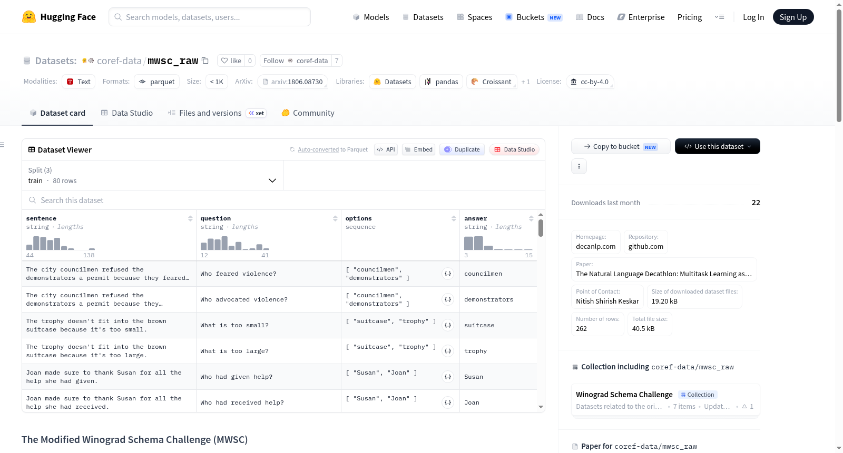This screenshot has width=843, height=453.
Task: Click Copy to bucket button
Action: 621,146
